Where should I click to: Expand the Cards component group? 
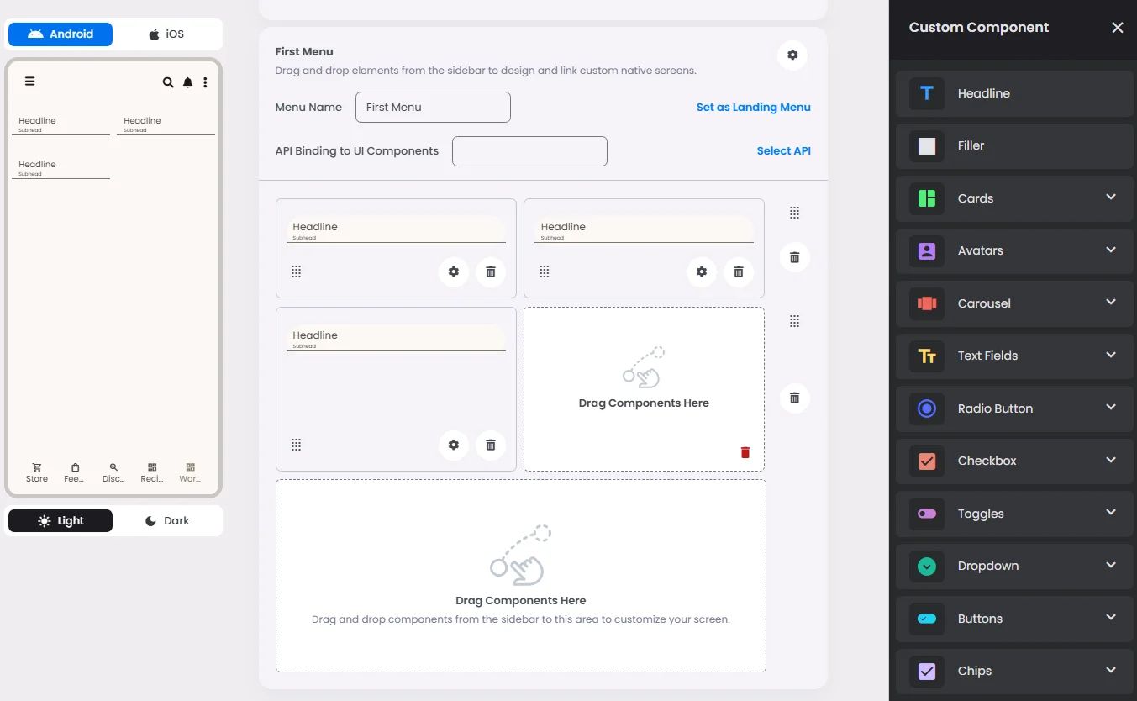[1111, 198]
